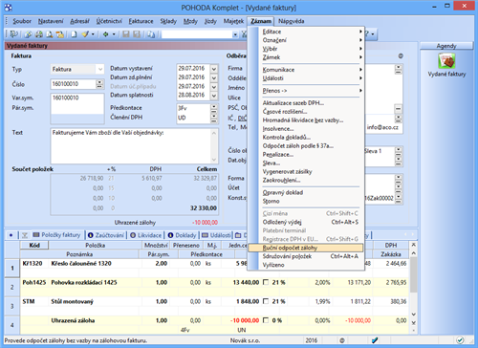Select Storno from the Záznam menu
The width and height of the screenshot is (478, 348).
(x=271, y=201)
